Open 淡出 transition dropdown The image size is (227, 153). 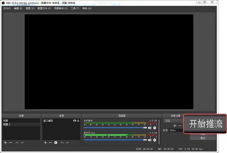click(x=173, y=121)
